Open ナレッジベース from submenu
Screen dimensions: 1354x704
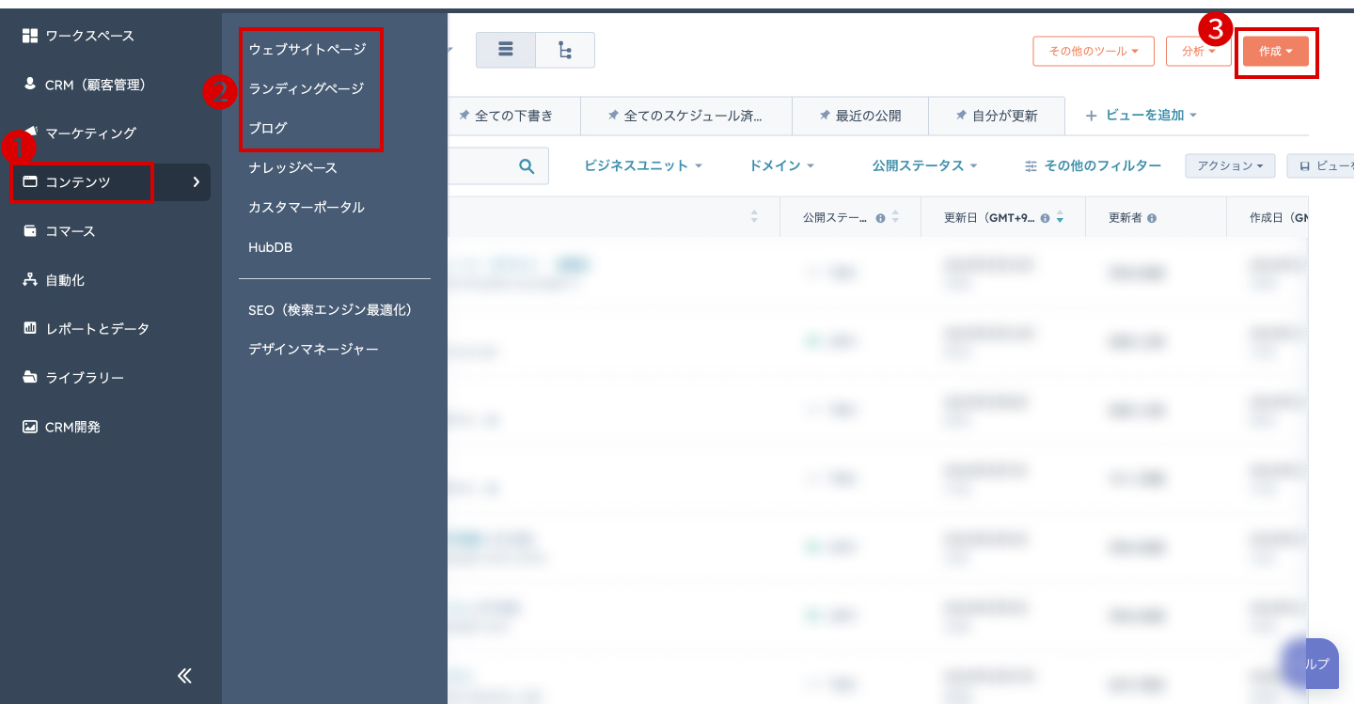coord(292,167)
